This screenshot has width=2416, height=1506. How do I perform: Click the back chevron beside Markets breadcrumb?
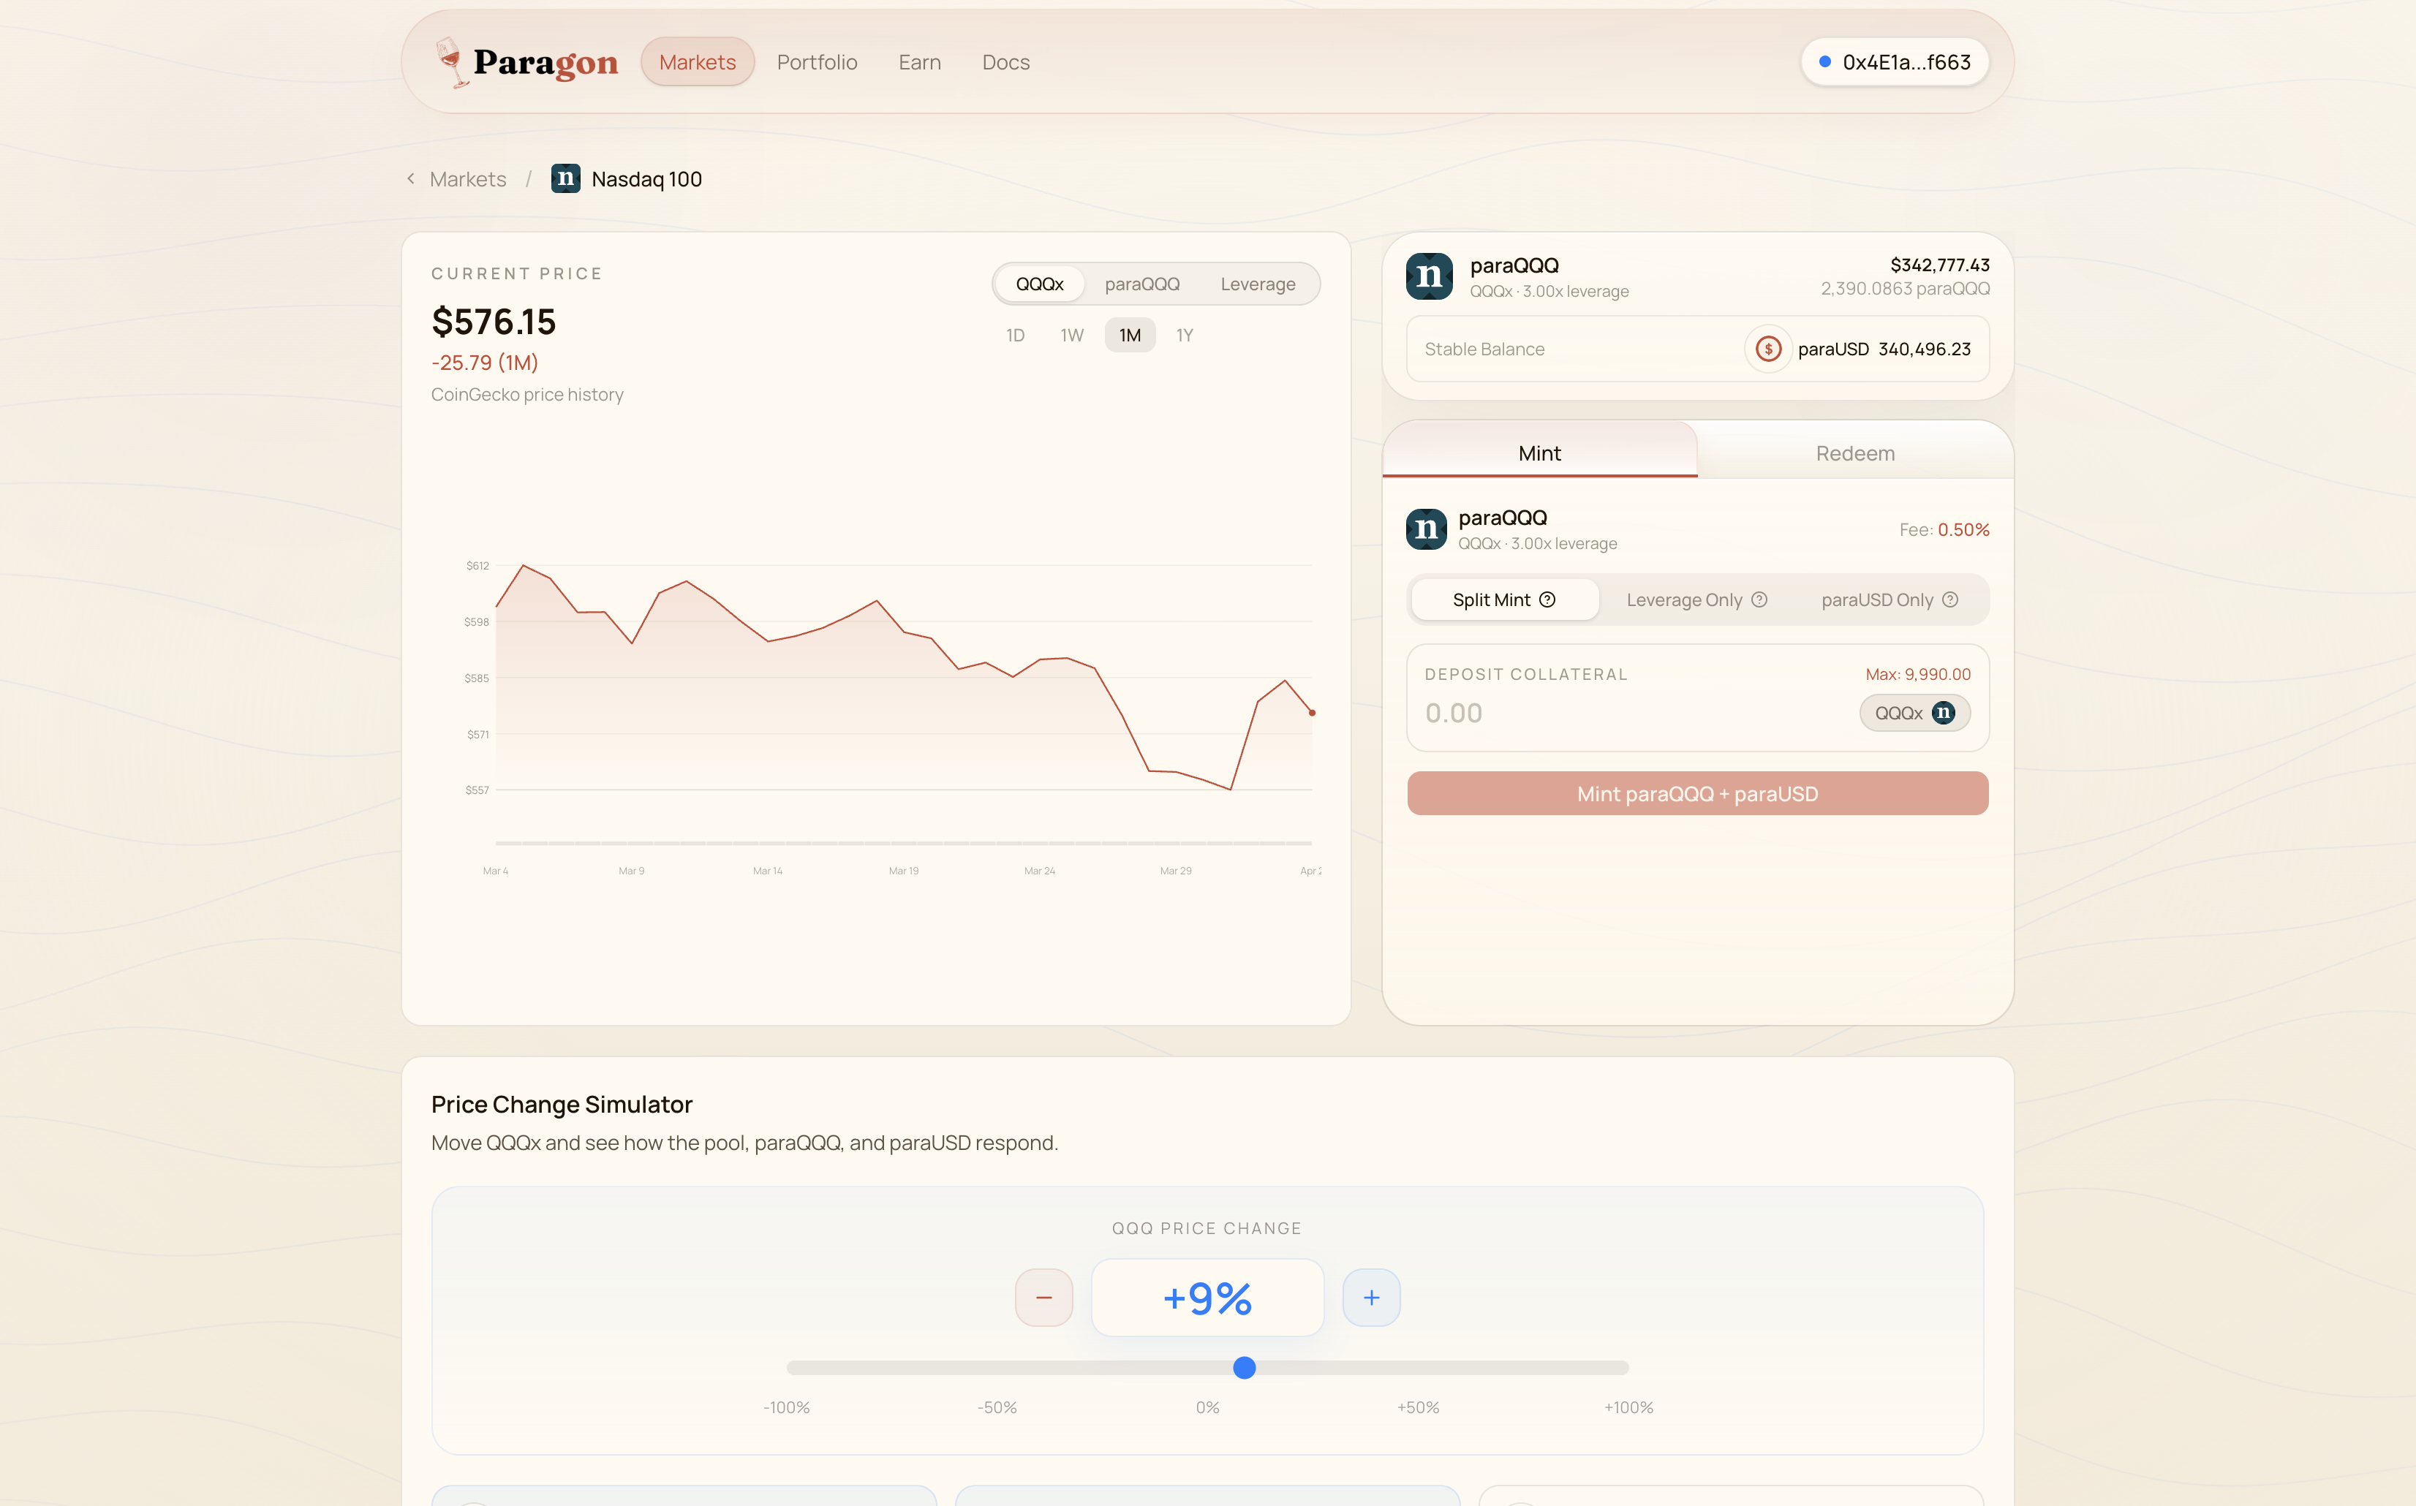(x=410, y=179)
